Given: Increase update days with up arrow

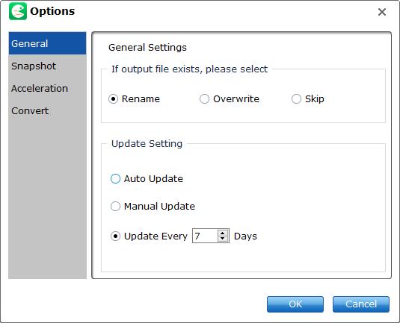Looking at the screenshot, I should [223, 233].
